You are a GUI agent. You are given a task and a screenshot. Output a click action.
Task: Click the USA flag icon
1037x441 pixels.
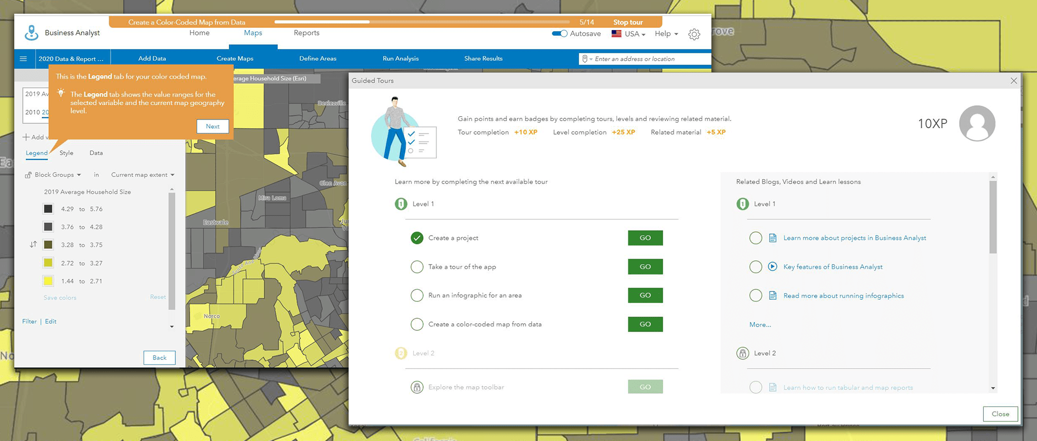(x=617, y=33)
